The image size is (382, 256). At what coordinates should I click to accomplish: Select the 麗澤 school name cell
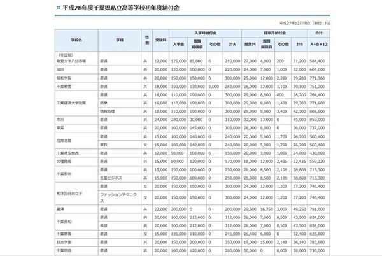coord(76,210)
